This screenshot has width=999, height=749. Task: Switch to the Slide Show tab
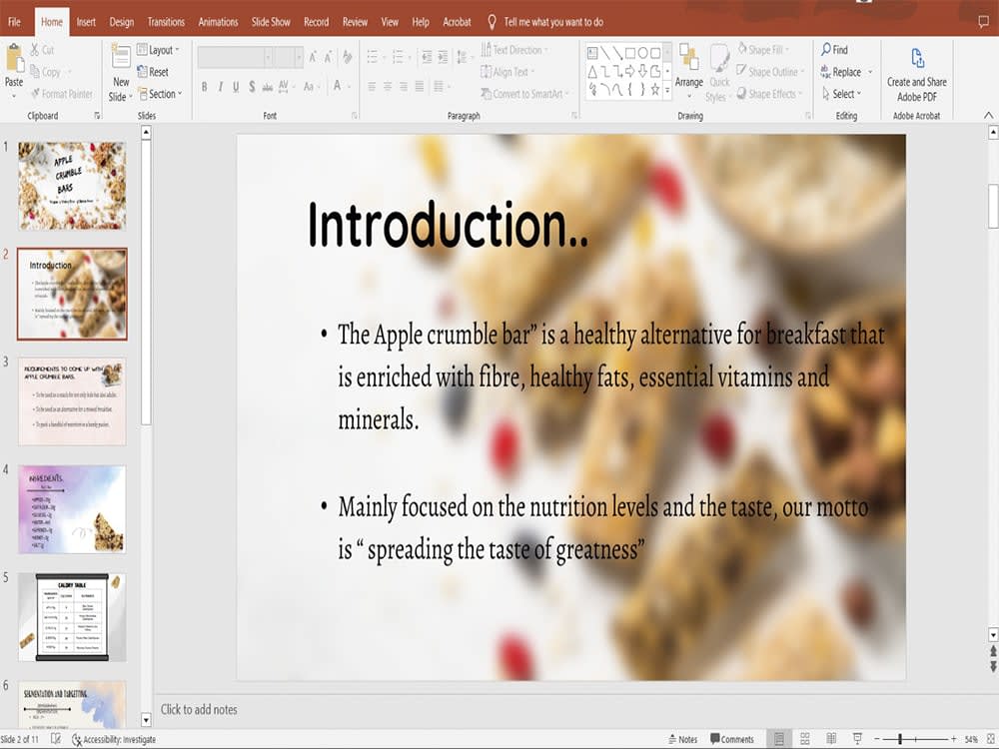point(271,22)
